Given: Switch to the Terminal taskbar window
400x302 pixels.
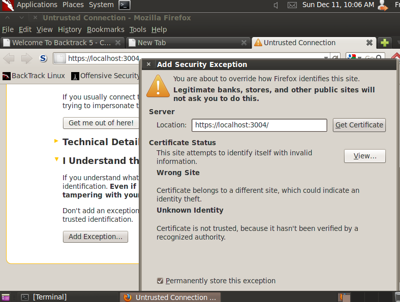Looking at the screenshot, I should pos(44,297).
